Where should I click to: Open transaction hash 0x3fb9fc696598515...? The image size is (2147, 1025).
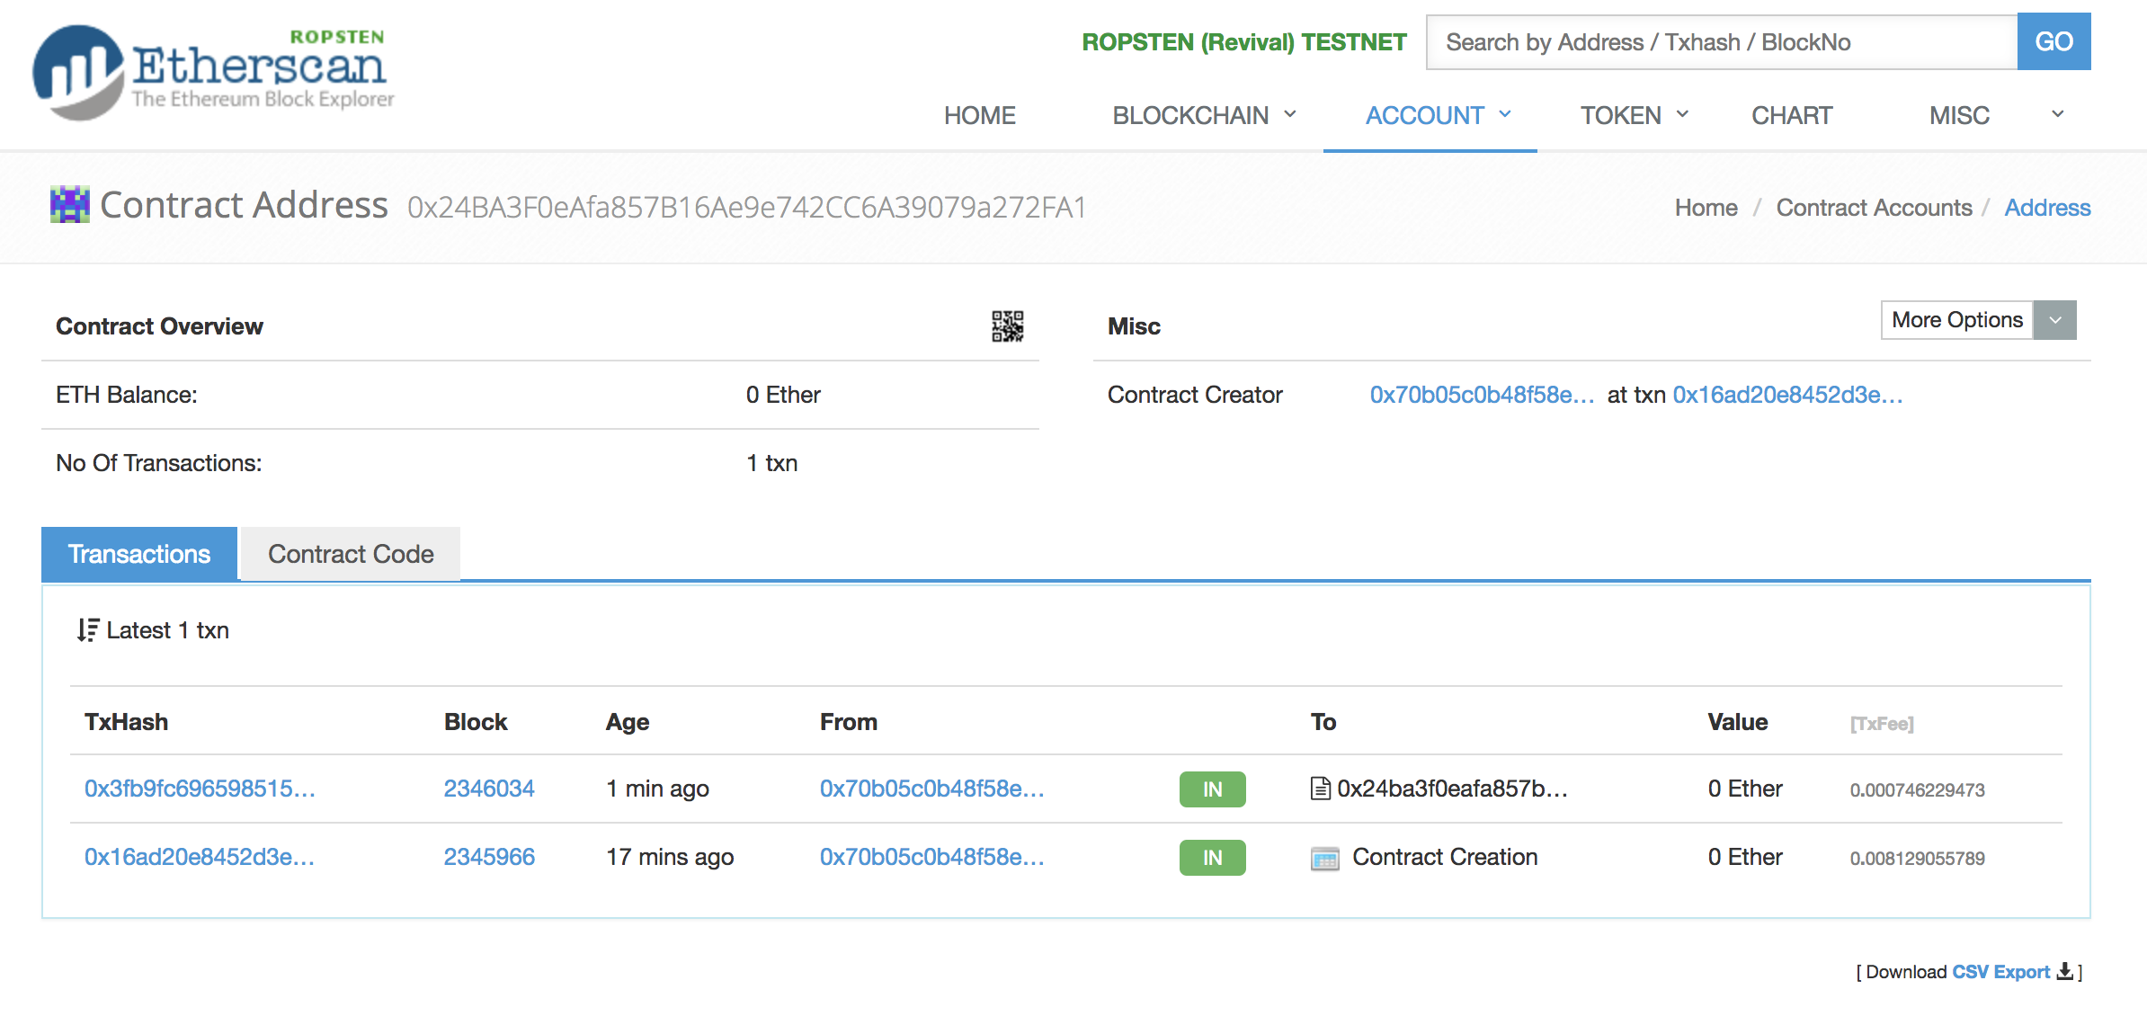200,789
